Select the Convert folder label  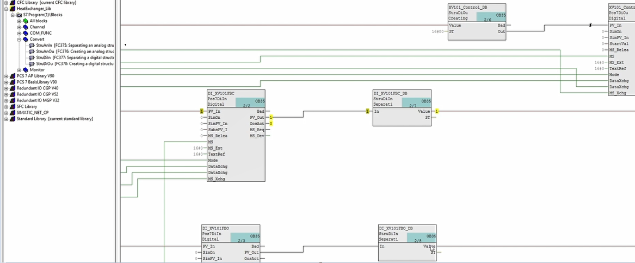(37, 39)
